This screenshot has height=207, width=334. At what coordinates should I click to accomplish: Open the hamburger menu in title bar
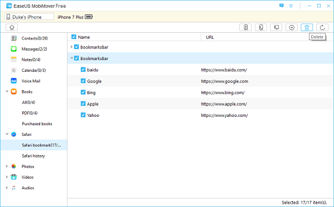pyautogui.click(x=291, y=6)
